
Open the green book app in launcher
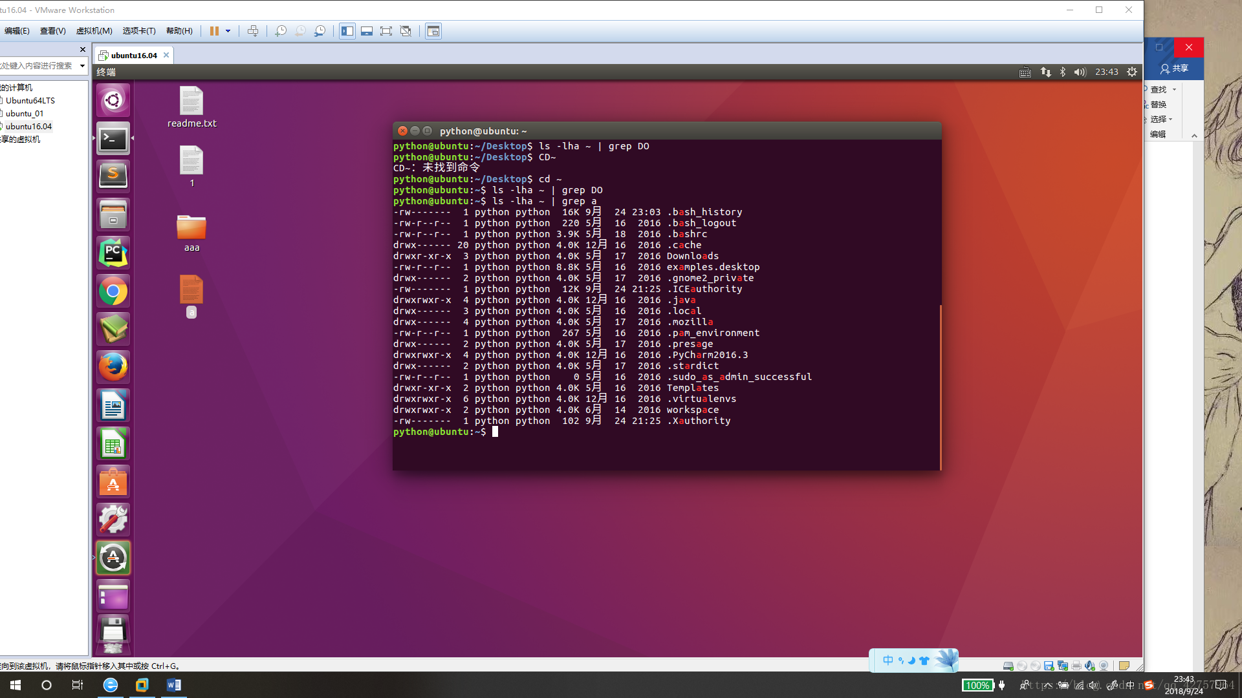[x=113, y=329]
